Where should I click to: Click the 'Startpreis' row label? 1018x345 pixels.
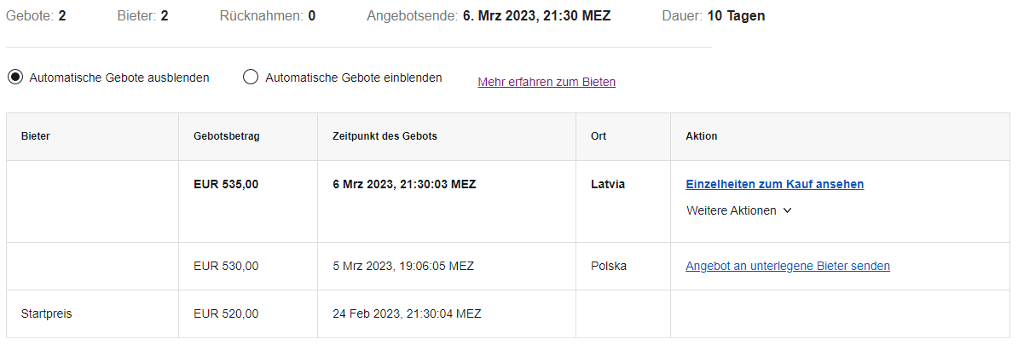46,313
